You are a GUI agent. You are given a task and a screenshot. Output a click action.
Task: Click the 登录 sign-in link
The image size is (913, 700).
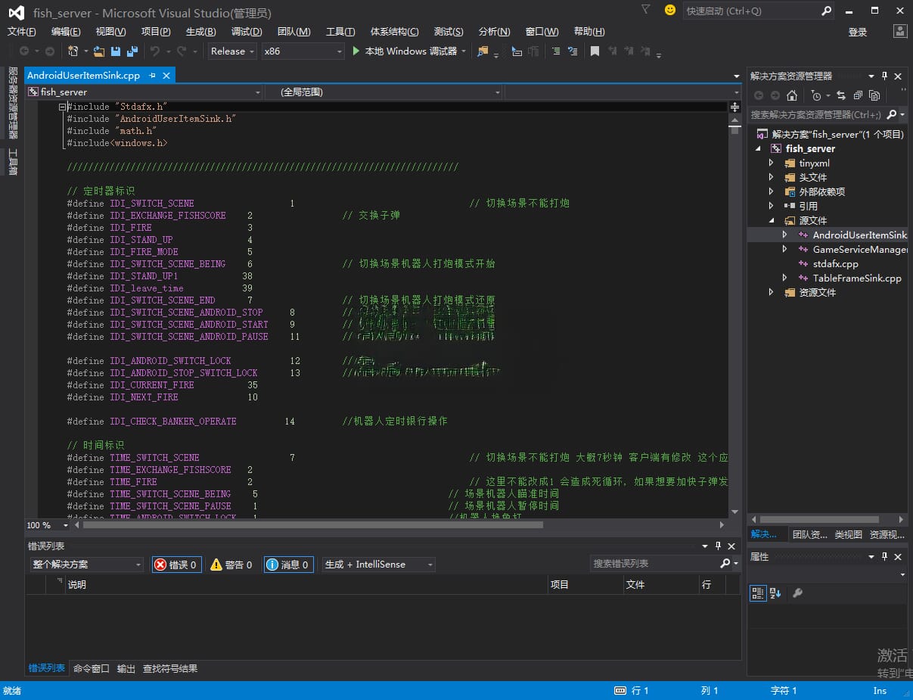[858, 32]
